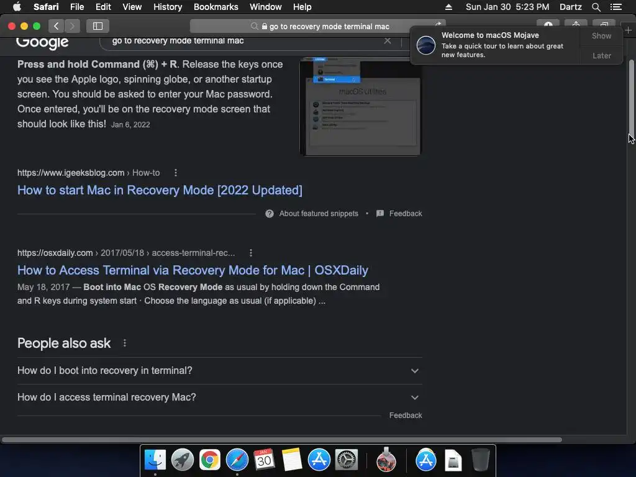
Task: Expand How do I access terminal recovery Mac
Action: click(x=219, y=397)
